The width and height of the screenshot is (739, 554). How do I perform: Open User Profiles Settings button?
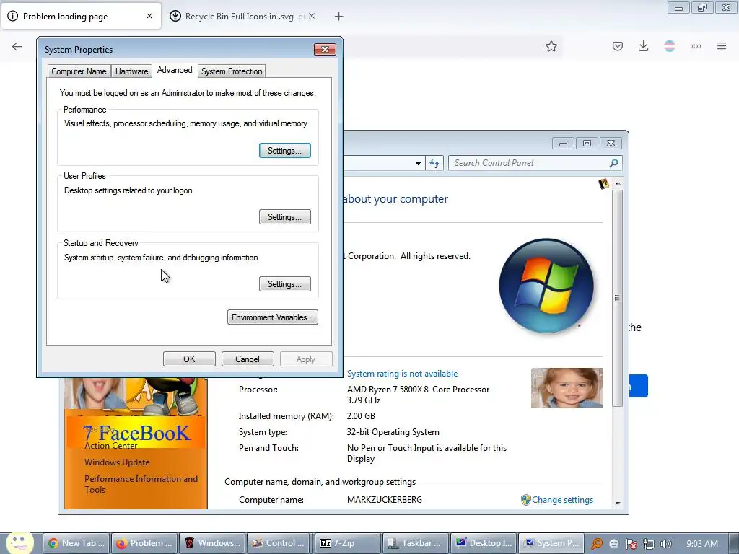(x=284, y=217)
